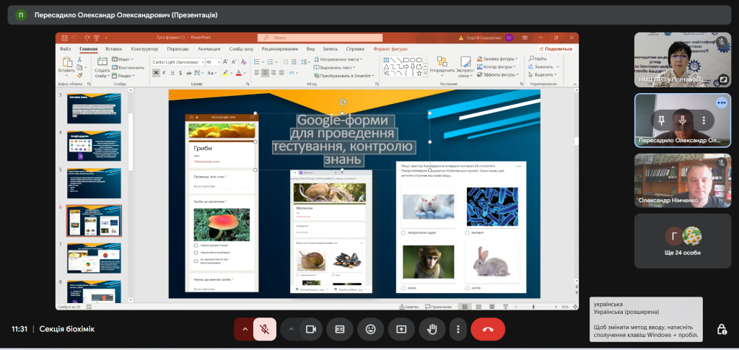Open the meeting host controls lock icon
The image size is (739, 350).
pyautogui.click(x=721, y=329)
